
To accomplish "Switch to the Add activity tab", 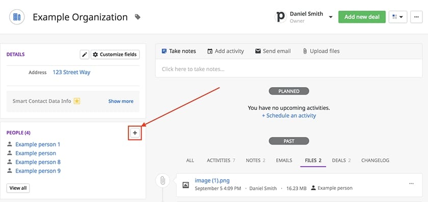I will (225, 51).
